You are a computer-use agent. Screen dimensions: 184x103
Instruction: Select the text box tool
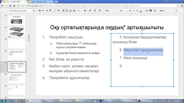pos(67,11)
